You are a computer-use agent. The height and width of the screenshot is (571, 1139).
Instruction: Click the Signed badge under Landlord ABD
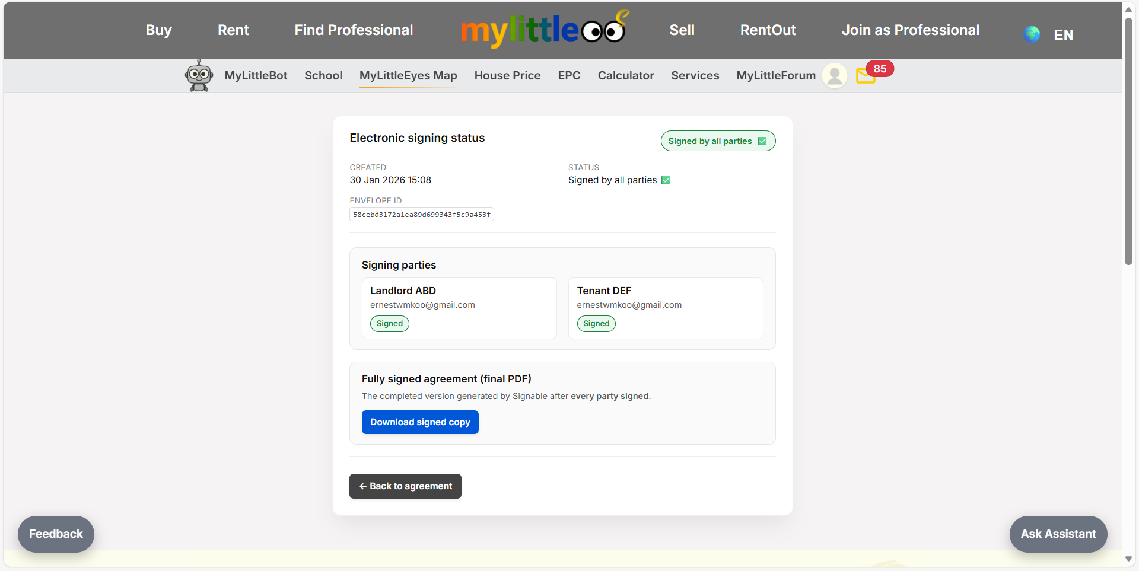(x=389, y=323)
